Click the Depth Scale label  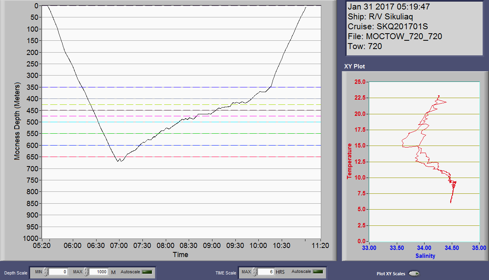(x=16, y=273)
